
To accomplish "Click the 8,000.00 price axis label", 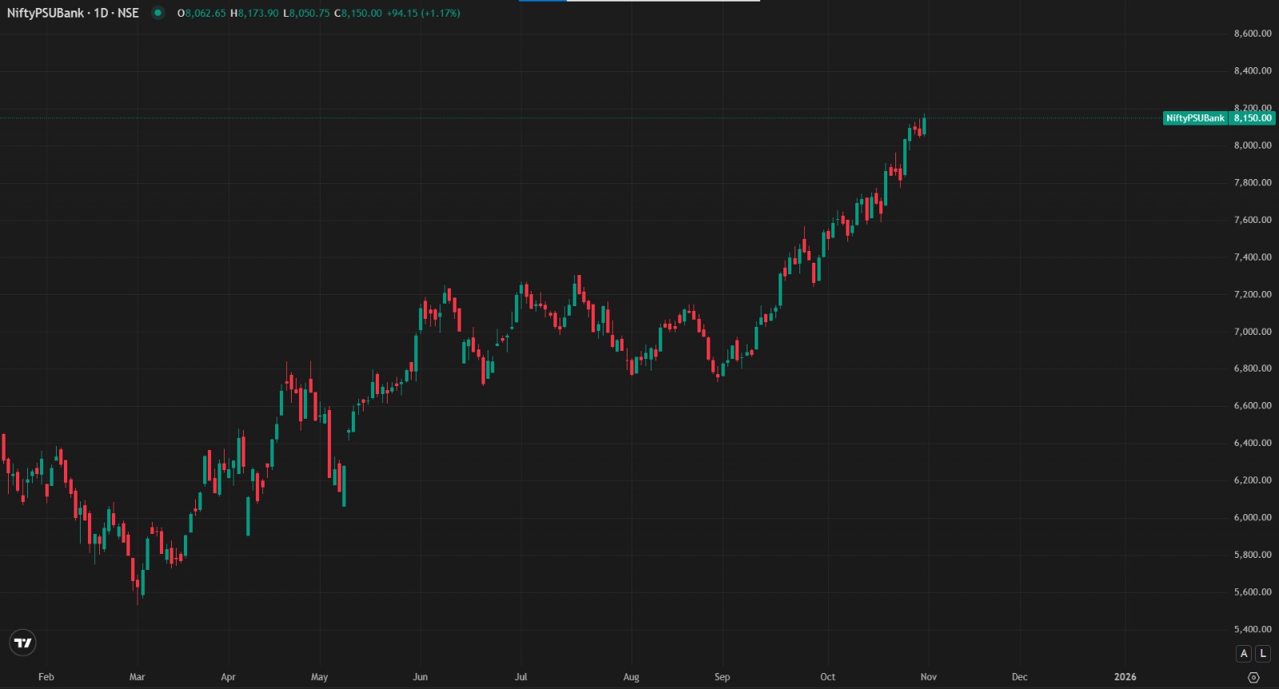I will pyautogui.click(x=1253, y=145).
